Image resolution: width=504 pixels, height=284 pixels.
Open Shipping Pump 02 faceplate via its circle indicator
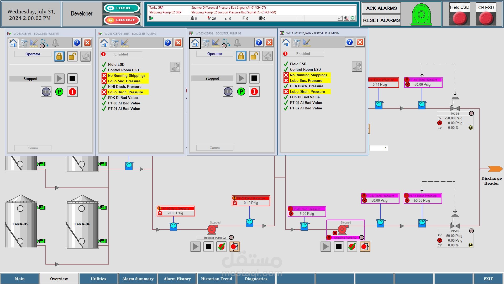[x=361, y=237]
